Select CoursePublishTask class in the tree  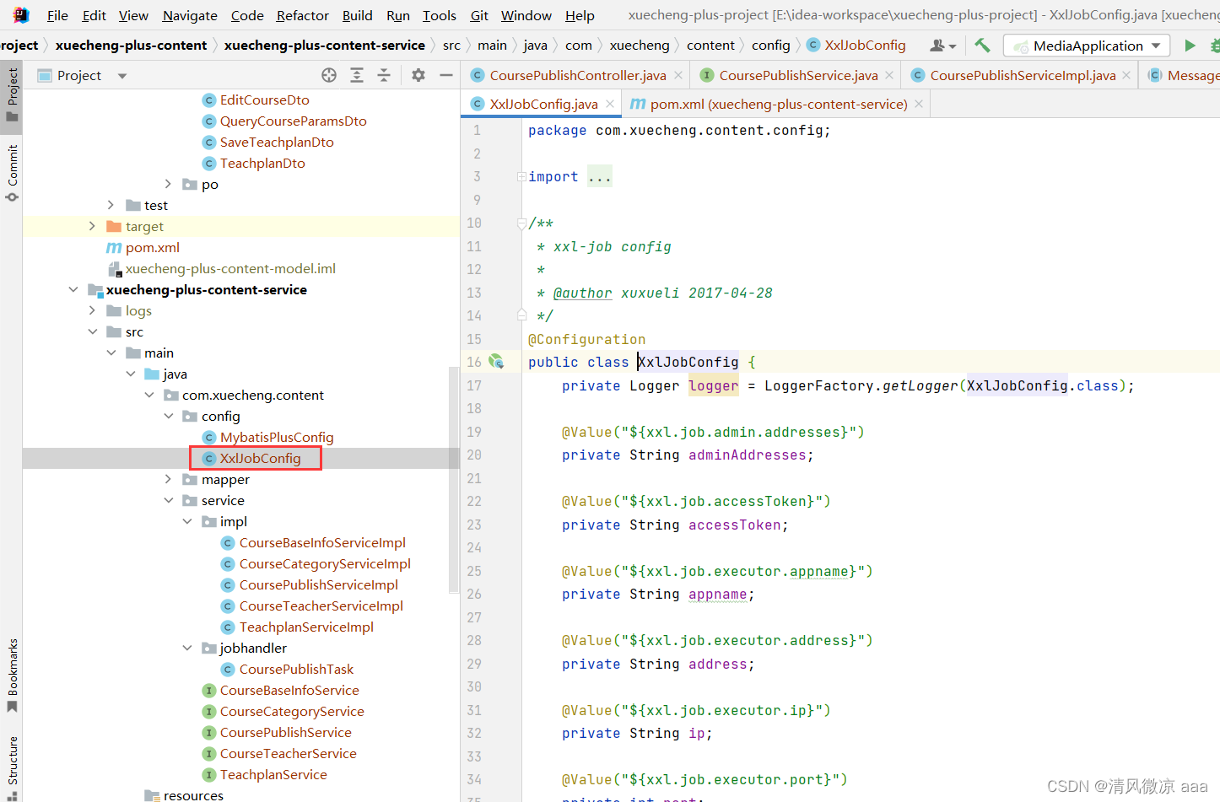click(296, 669)
